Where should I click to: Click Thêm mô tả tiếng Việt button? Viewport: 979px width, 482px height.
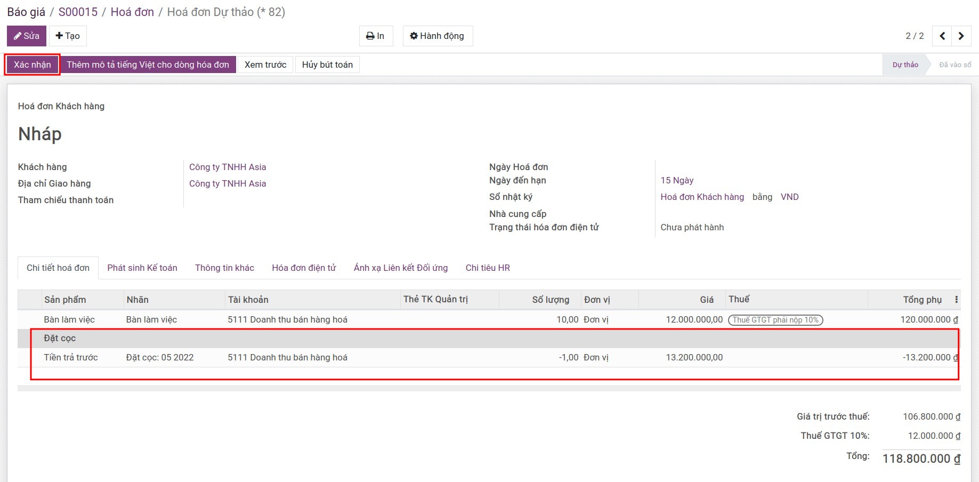click(148, 65)
